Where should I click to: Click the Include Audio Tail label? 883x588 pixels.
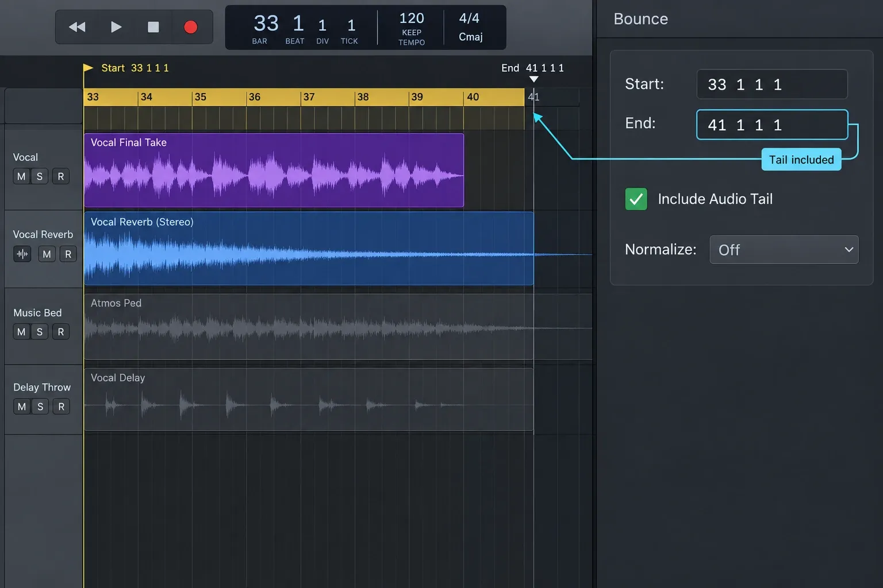click(x=715, y=199)
